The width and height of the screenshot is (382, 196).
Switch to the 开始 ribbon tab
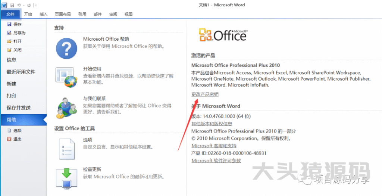(x=28, y=14)
